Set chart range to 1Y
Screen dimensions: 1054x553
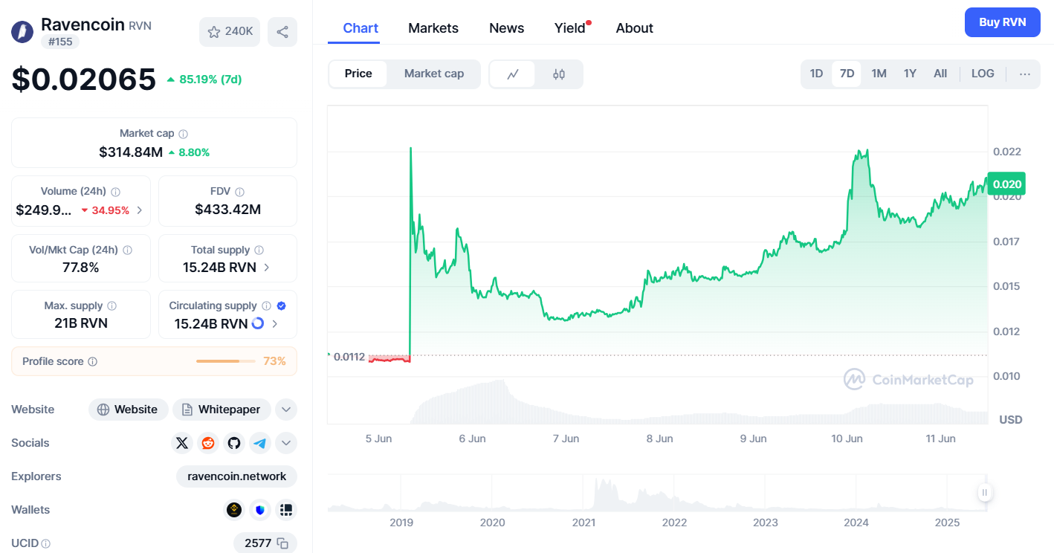tap(910, 74)
